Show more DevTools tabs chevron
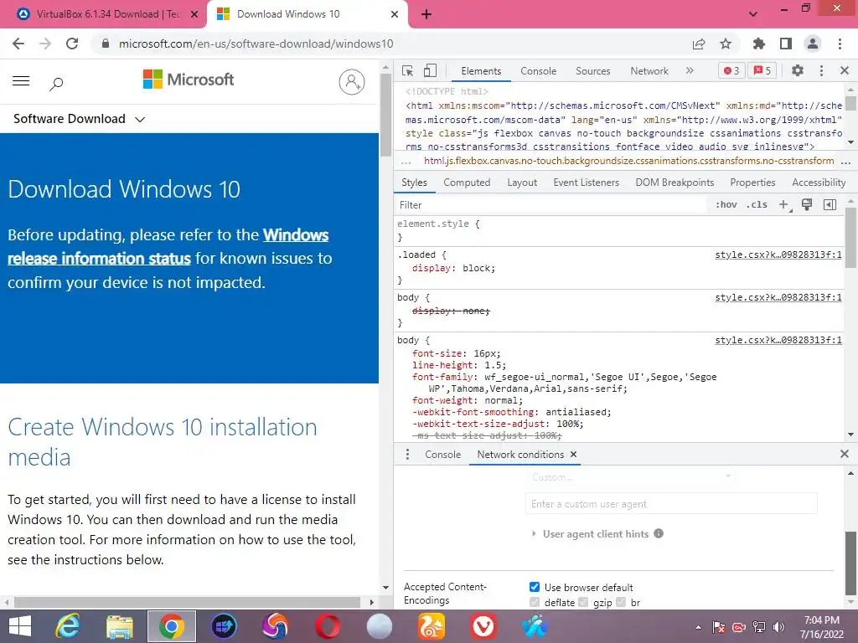Image resolution: width=858 pixels, height=643 pixels. pyautogui.click(x=690, y=70)
